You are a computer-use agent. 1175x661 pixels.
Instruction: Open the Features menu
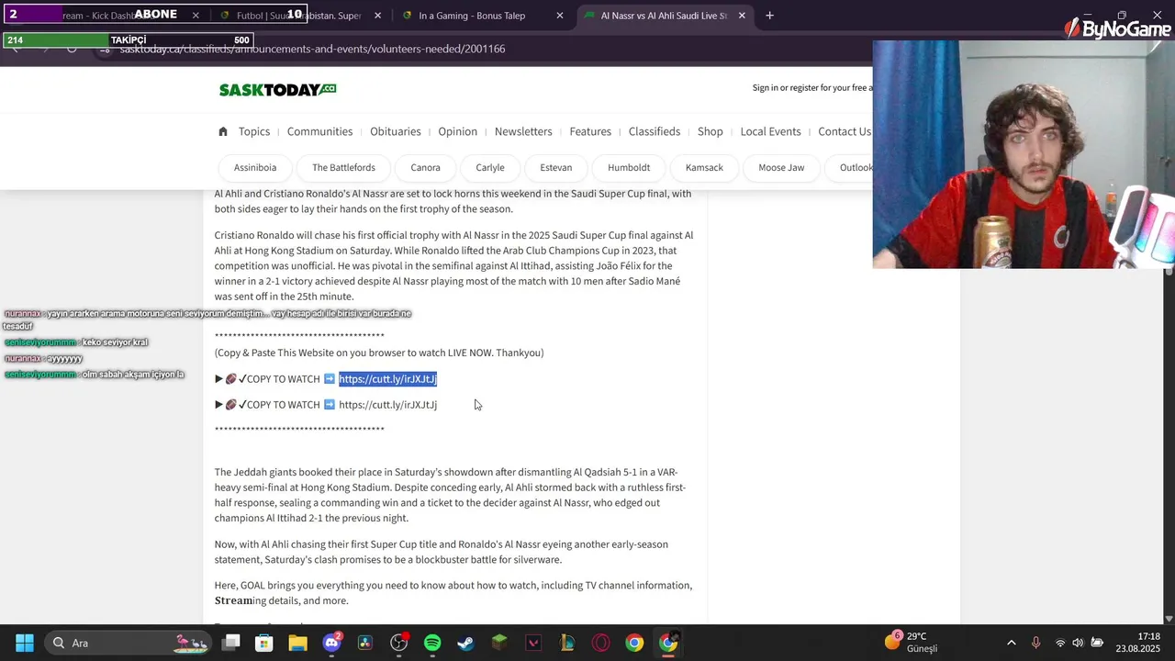coord(590,131)
